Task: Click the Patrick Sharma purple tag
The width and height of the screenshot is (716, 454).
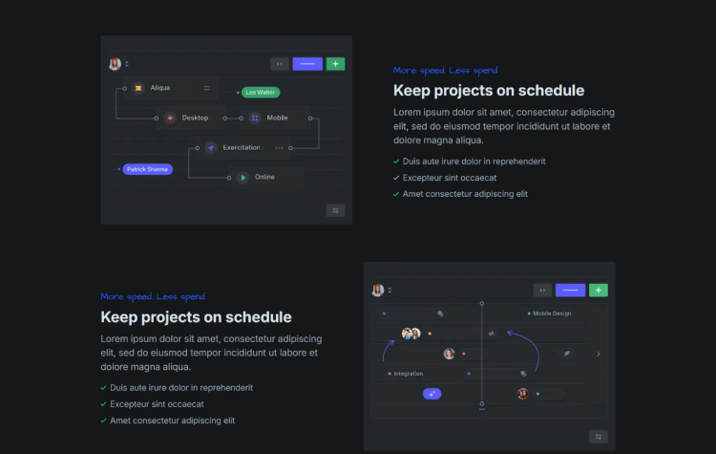Action: tap(146, 169)
